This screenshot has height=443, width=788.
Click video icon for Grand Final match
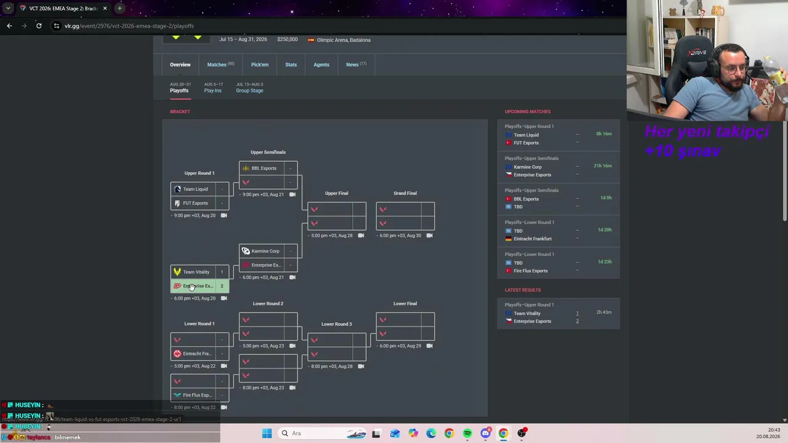click(429, 236)
